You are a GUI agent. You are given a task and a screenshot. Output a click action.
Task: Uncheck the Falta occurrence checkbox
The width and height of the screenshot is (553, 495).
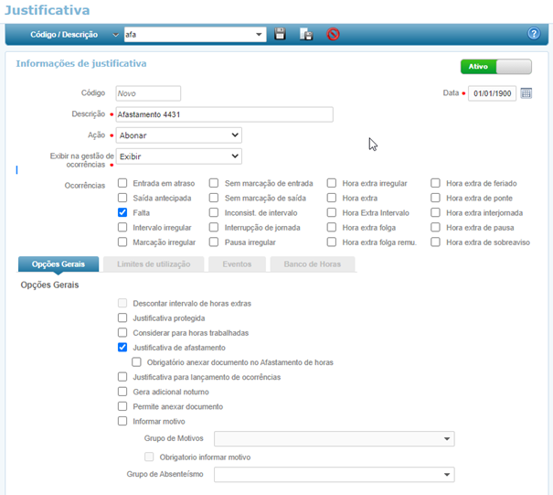[122, 212]
